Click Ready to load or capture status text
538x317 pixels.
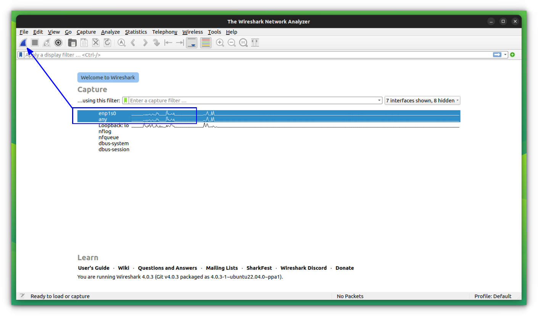60,296
